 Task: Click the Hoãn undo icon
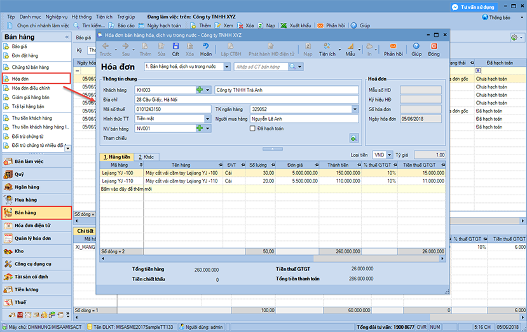(206, 46)
